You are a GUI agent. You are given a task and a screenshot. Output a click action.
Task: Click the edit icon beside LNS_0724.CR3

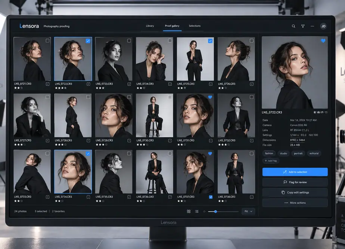tap(170, 84)
